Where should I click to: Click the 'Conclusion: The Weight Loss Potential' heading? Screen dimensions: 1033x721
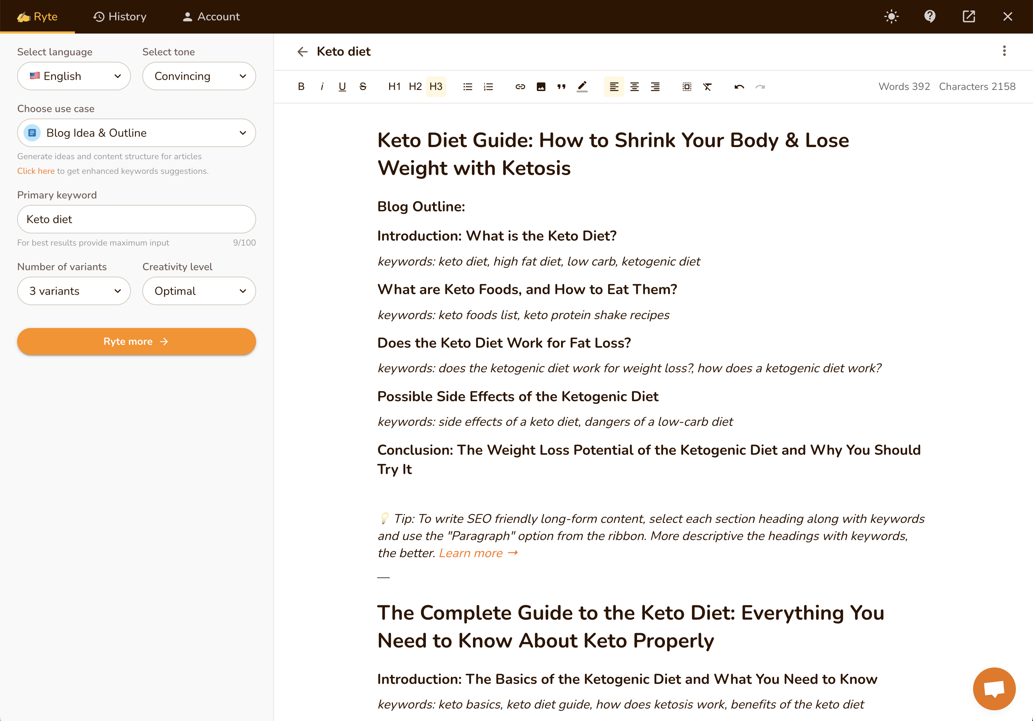click(649, 460)
